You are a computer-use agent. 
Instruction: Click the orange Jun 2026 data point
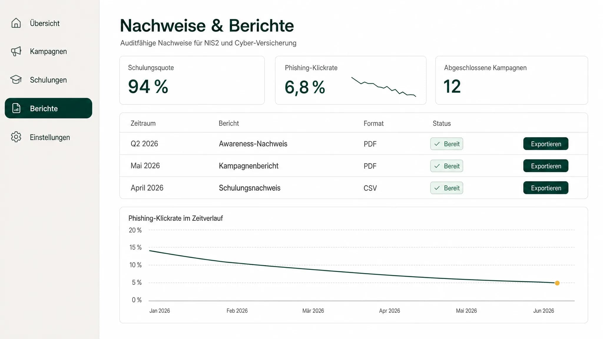coord(557,283)
